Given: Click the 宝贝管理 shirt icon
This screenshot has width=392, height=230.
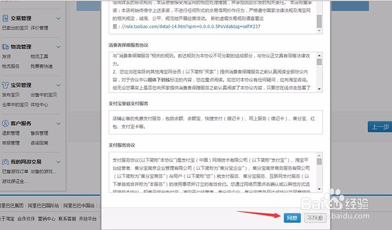Looking at the screenshot, I should 5,85.
